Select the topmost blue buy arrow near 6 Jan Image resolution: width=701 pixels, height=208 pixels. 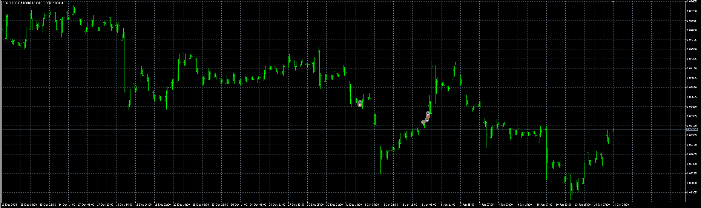[x=428, y=113]
